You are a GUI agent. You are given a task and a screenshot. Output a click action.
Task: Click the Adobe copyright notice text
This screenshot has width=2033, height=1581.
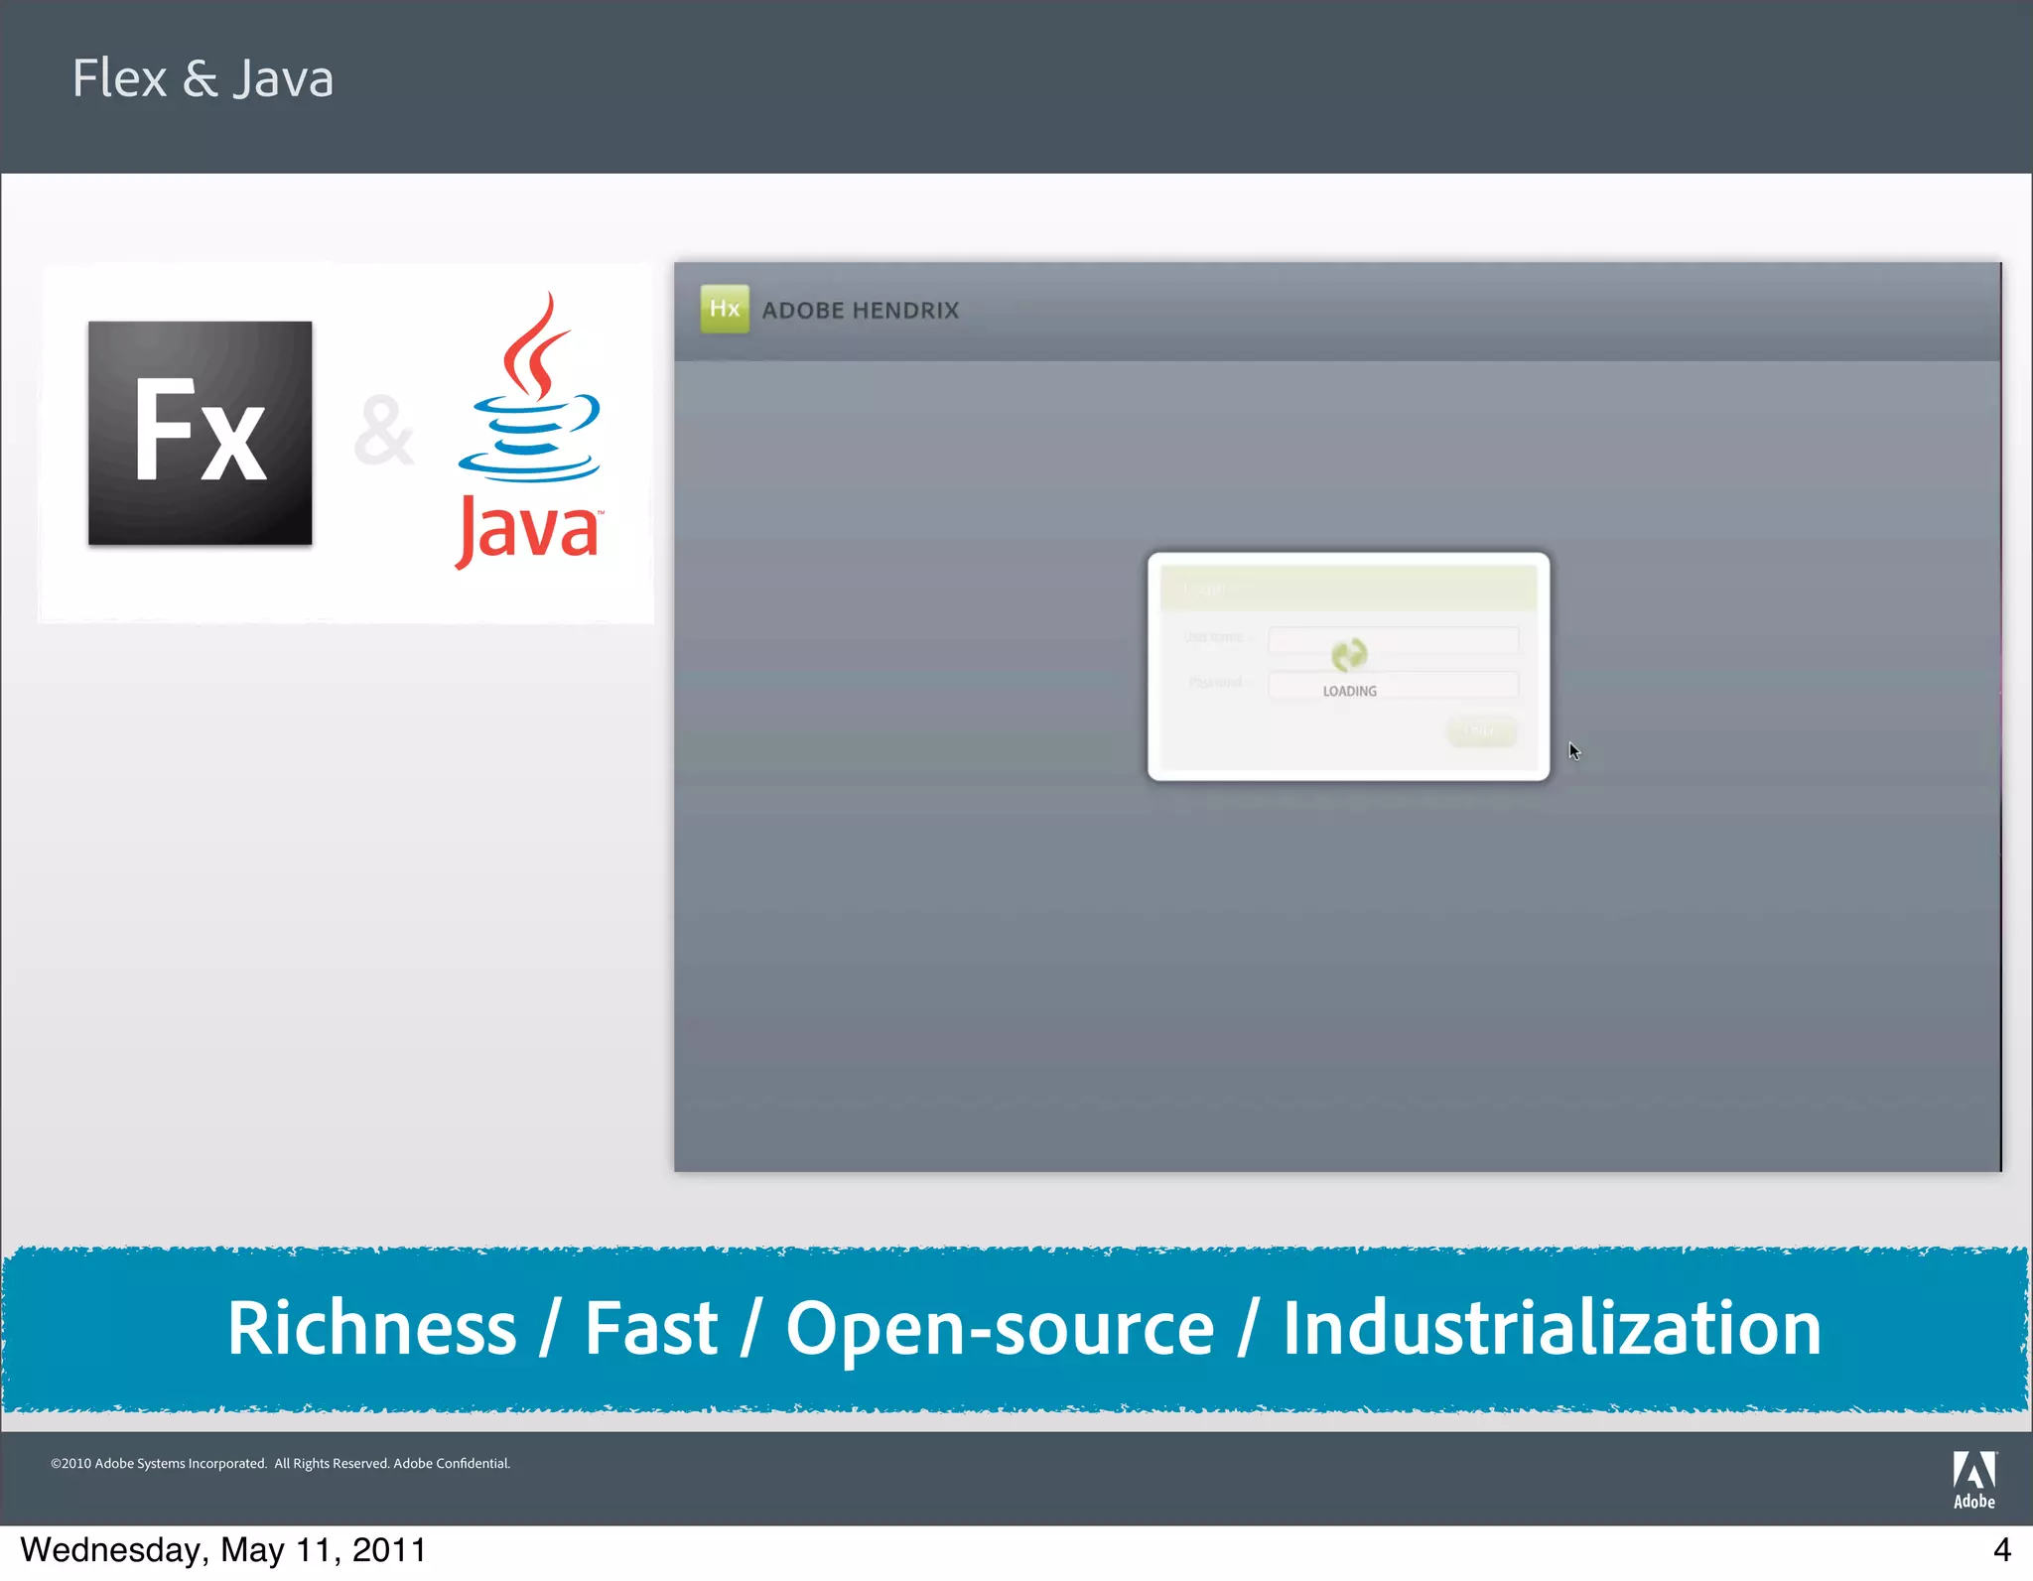[280, 1463]
